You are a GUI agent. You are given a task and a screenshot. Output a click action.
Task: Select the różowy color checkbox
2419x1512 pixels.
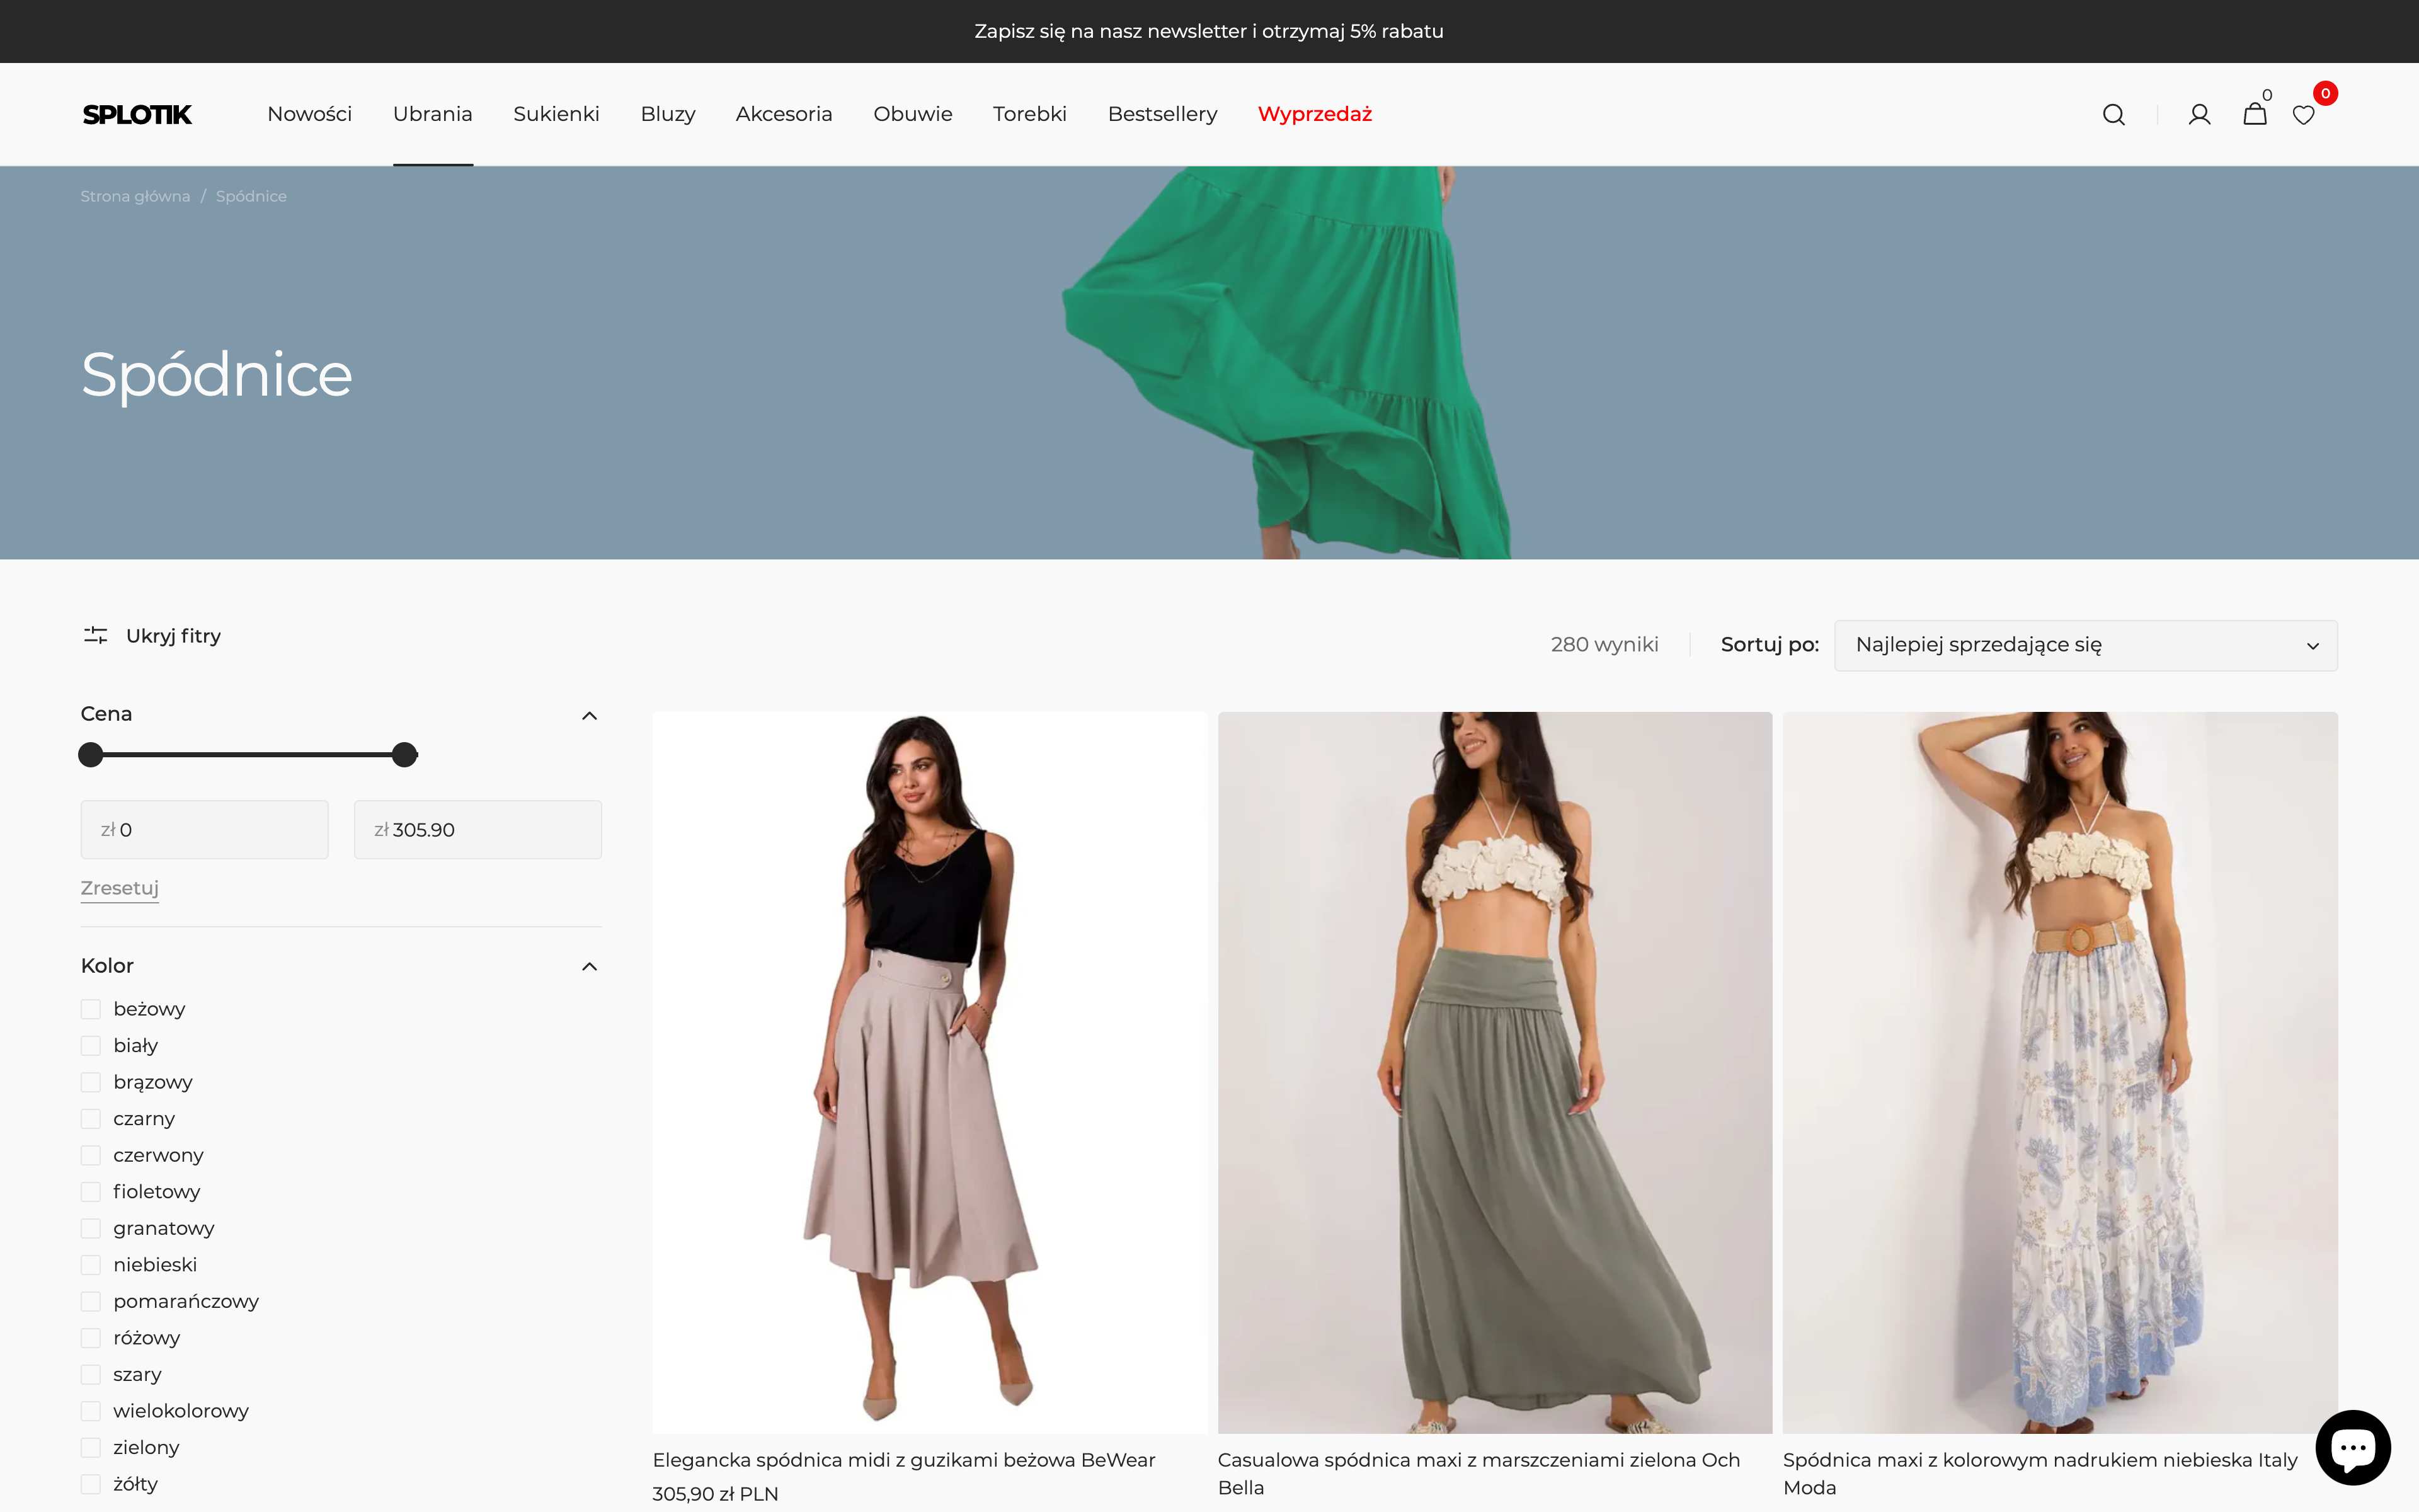[x=91, y=1338]
